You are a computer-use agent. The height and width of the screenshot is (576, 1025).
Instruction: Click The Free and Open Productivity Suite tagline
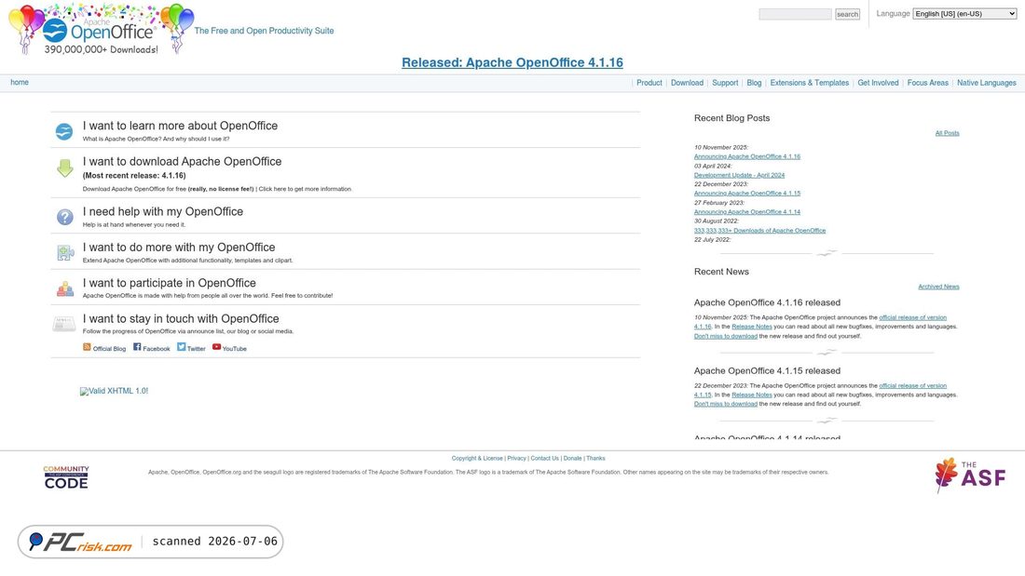[264, 31]
